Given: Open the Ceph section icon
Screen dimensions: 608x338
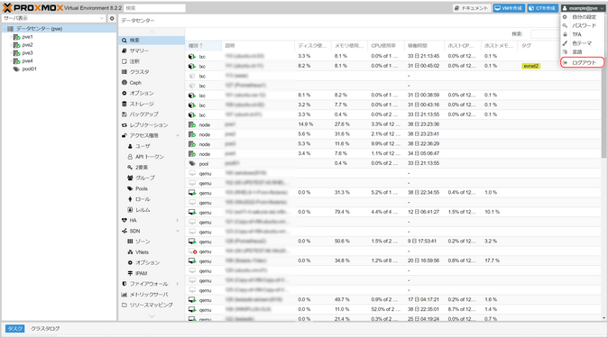Looking at the screenshot, I should click(124, 83).
